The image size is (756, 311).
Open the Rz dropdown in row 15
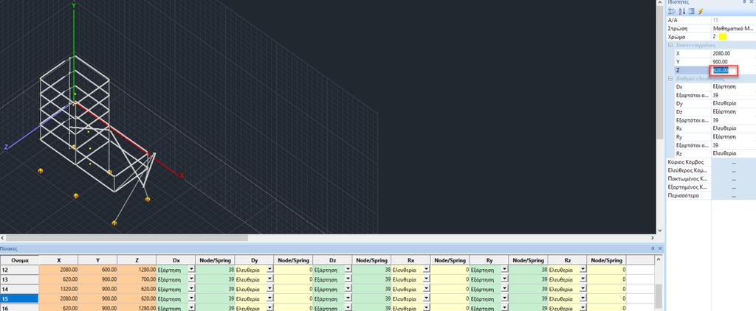(x=583, y=298)
